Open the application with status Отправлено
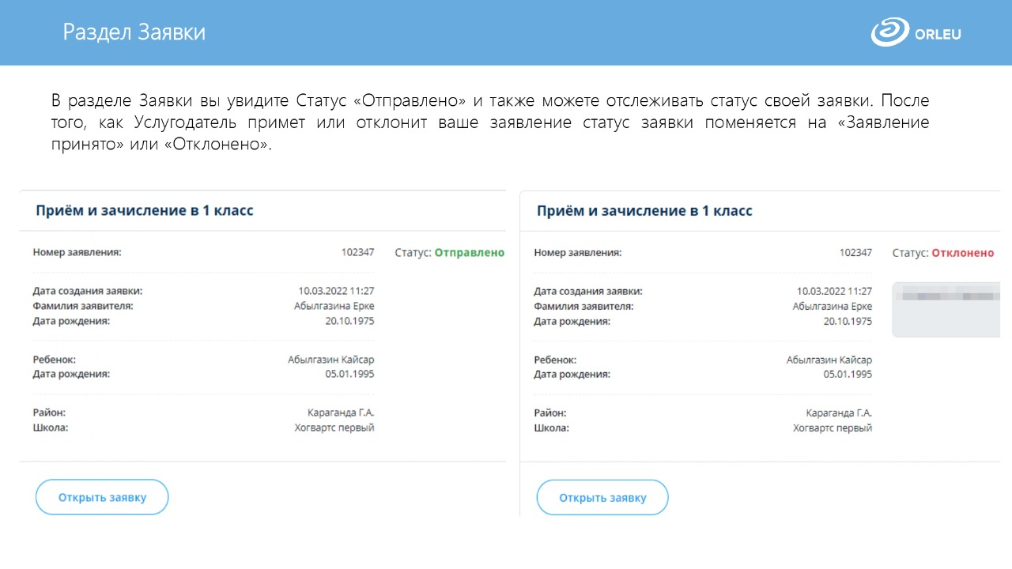The width and height of the screenshot is (1012, 569). 102,497
